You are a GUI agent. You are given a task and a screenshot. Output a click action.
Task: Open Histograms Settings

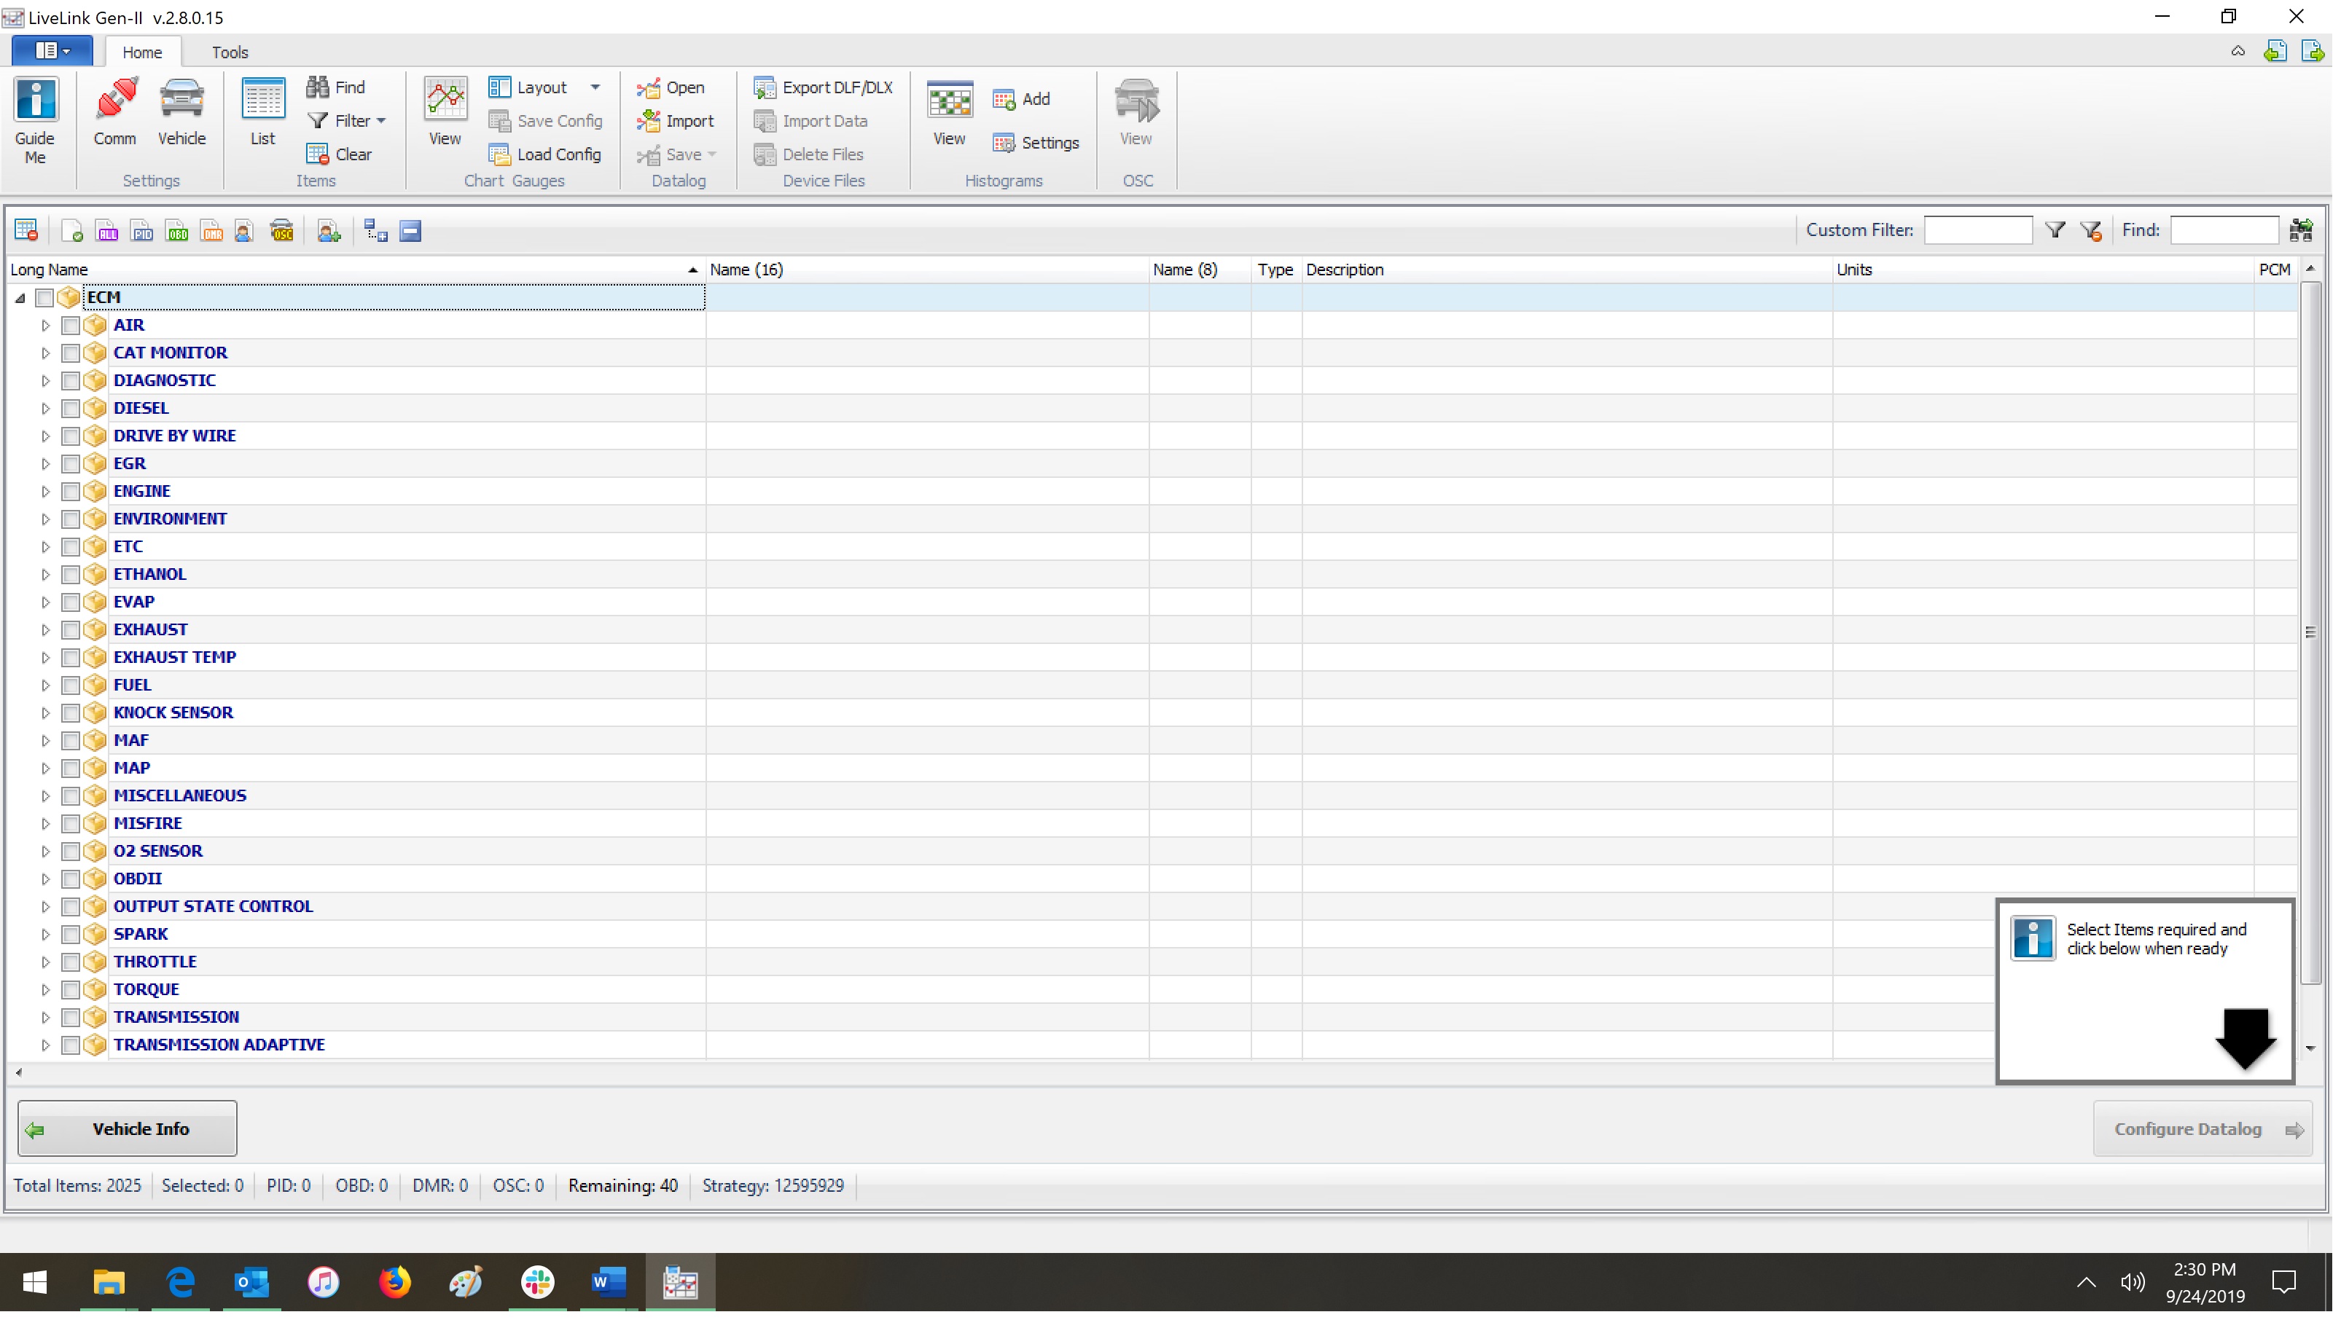pos(1037,143)
